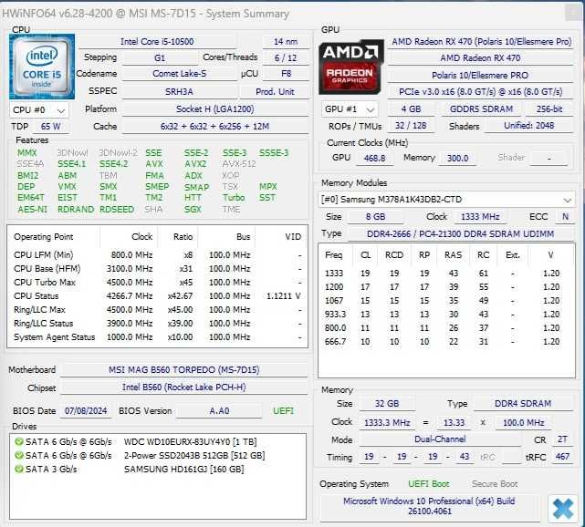Screen dimensions: 585x527
Task: Click the BIOS date 07/08/2024
Action: 86,410
